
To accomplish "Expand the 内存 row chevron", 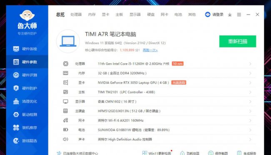I will 250,73.
